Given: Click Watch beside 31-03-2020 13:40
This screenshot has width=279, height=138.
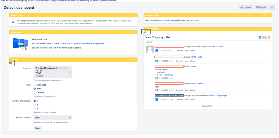Looking at the screenshot, I should tap(192, 100).
